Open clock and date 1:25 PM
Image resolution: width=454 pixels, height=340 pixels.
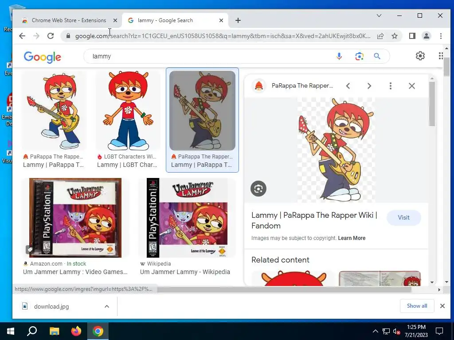(416, 331)
